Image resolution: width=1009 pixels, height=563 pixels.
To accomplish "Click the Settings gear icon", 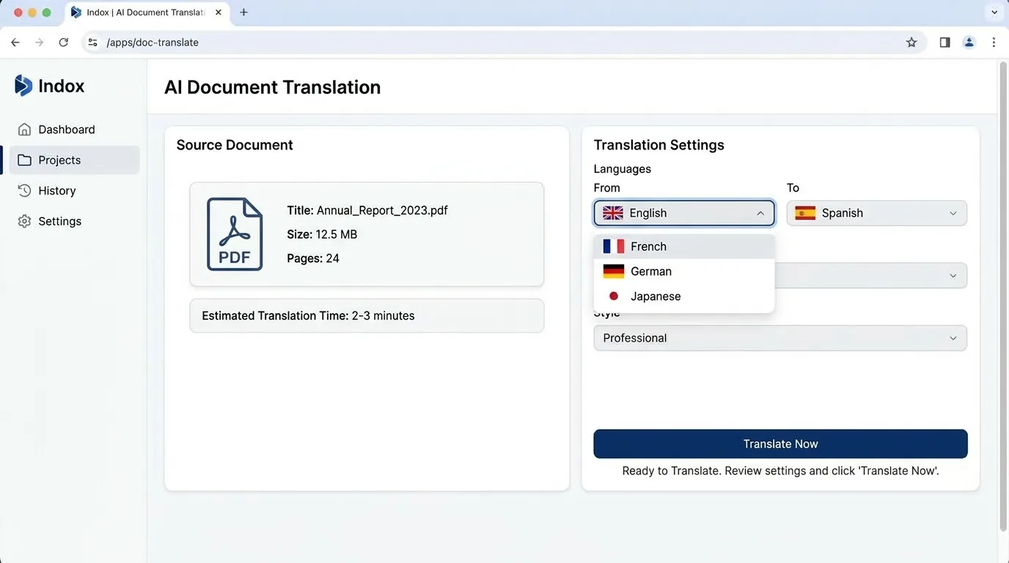I will coord(25,221).
